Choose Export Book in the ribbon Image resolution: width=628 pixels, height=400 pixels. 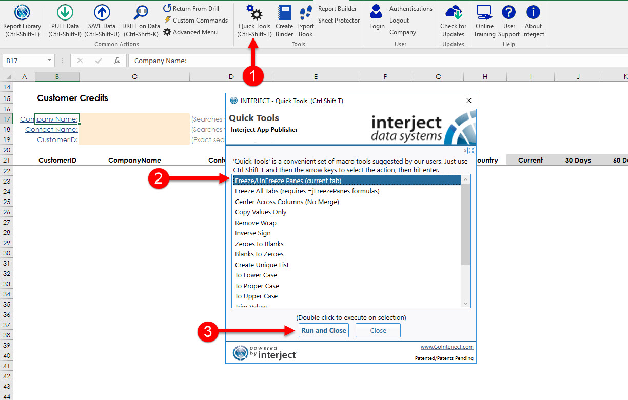click(x=305, y=21)
